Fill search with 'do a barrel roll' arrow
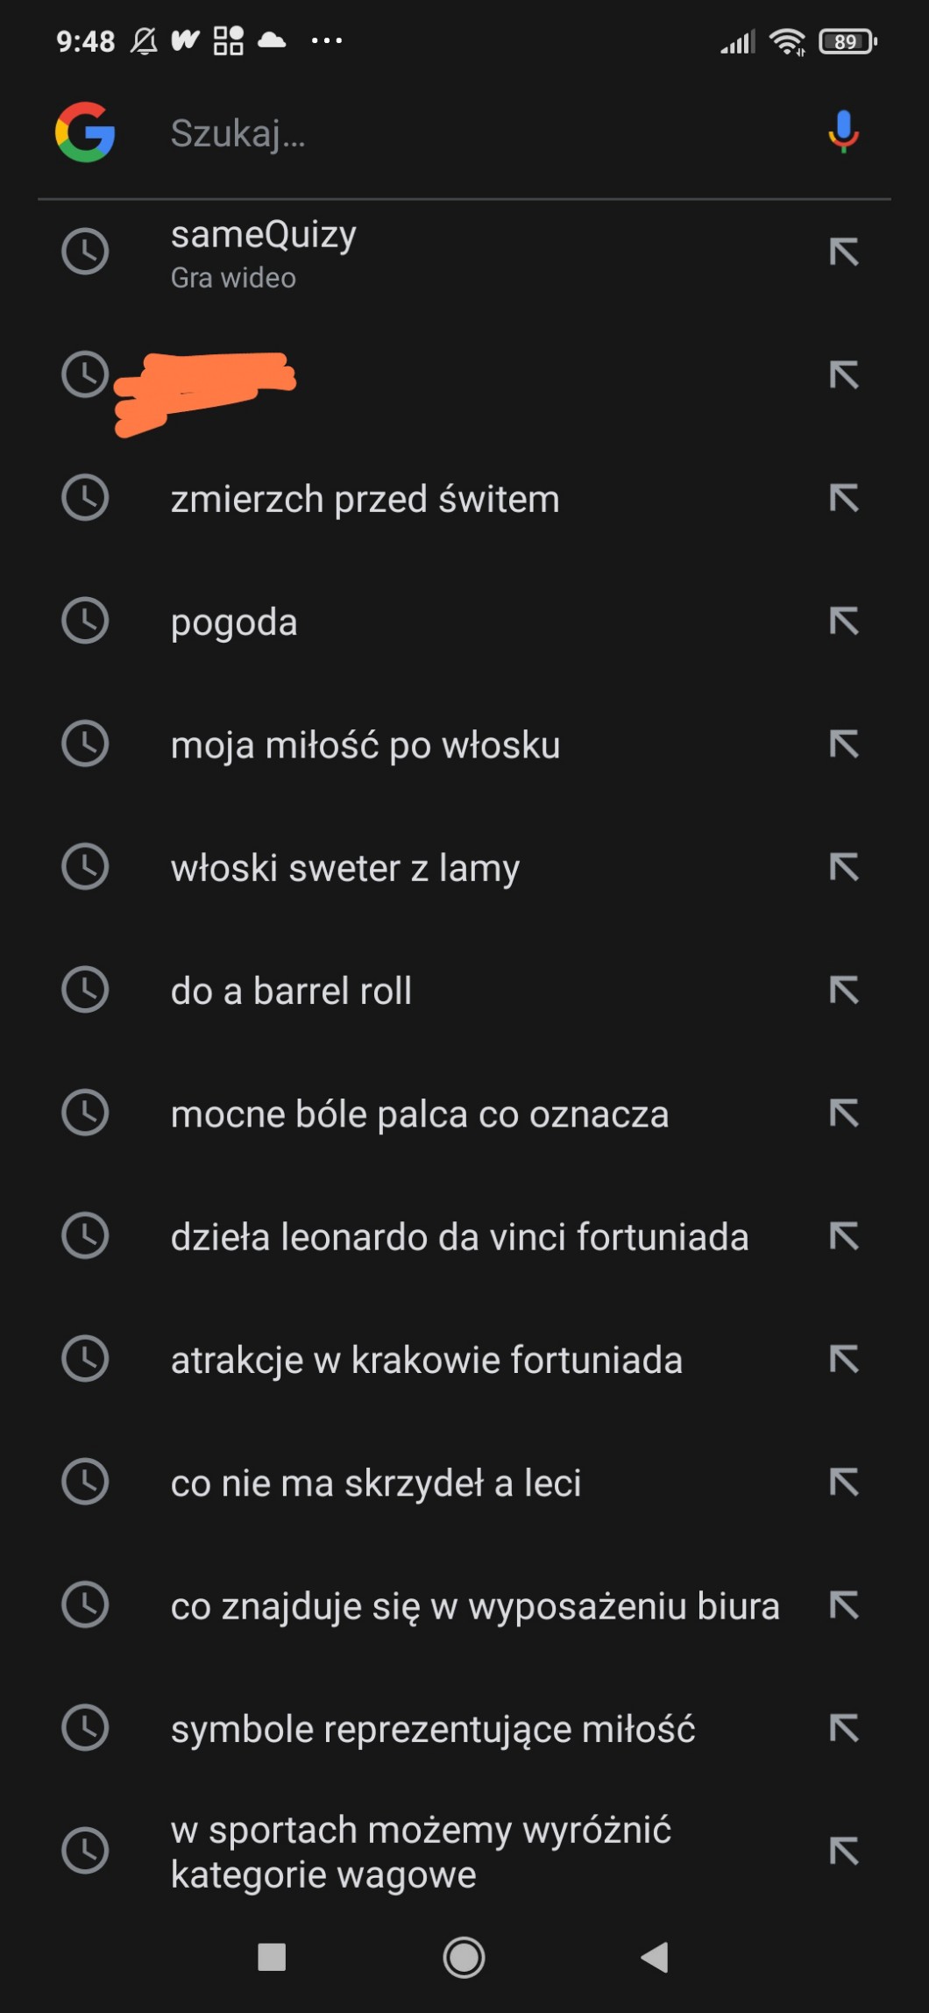Screen dimensions: 929x2013 [844, 991]
